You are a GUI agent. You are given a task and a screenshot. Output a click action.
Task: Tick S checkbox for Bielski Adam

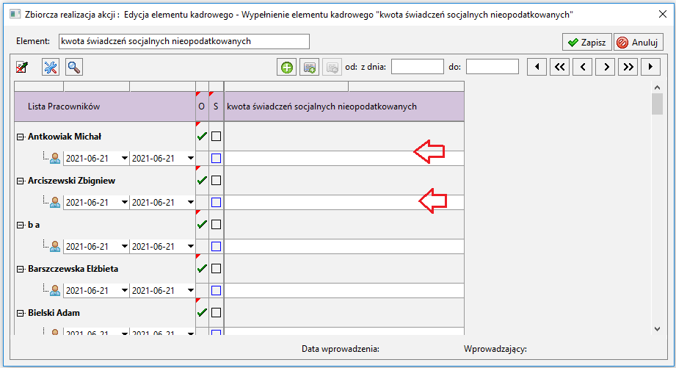coord(216,312)
